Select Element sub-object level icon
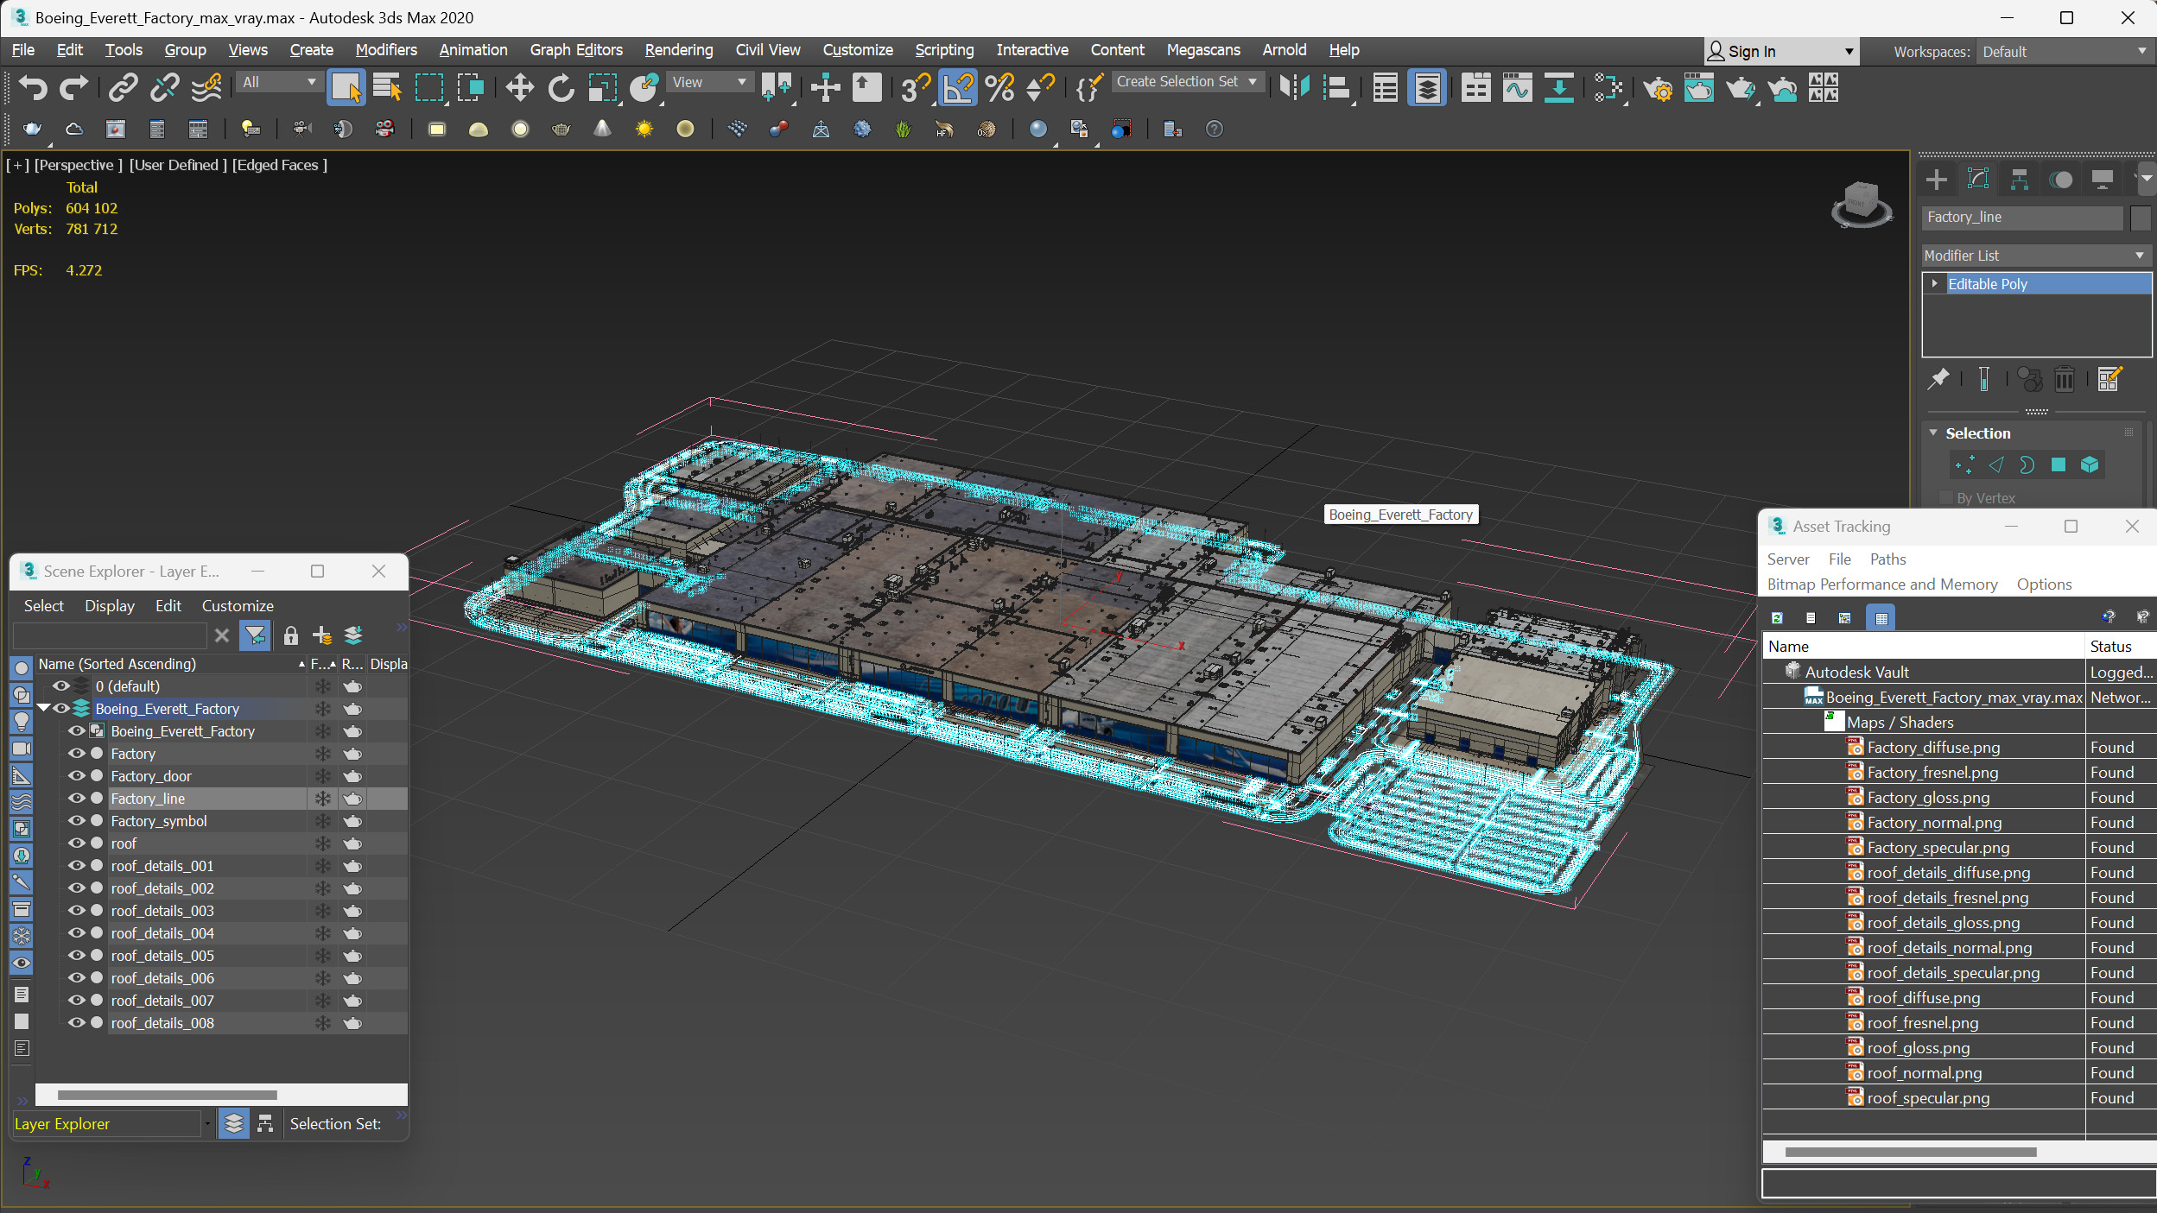This screenshot has width=2157, height=1213. 2090,465
